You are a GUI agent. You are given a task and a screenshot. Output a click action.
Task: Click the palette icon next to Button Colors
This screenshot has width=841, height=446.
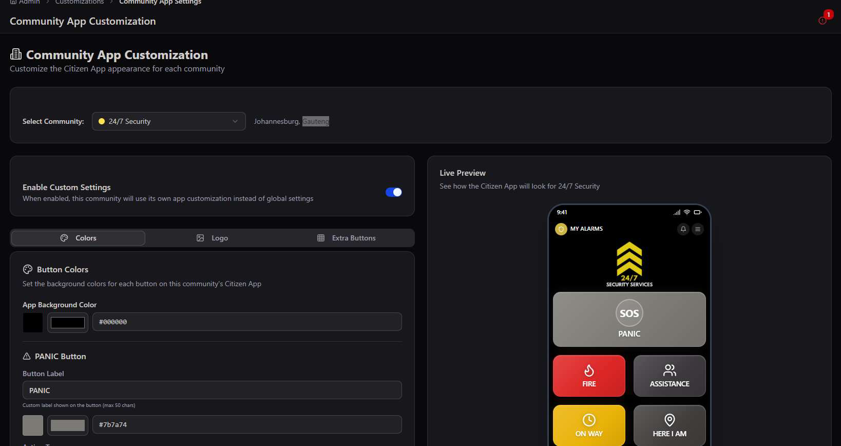click(x=28, y=269)
